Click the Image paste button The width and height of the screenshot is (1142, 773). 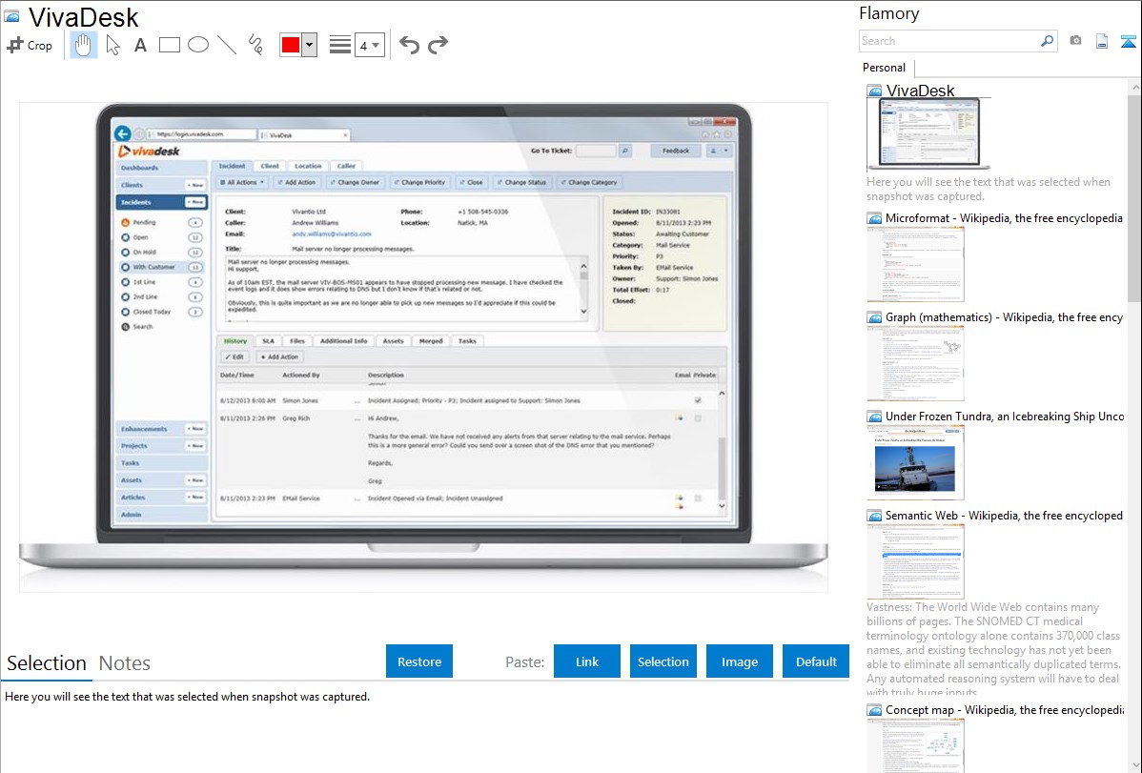click(x=739, y=661)
